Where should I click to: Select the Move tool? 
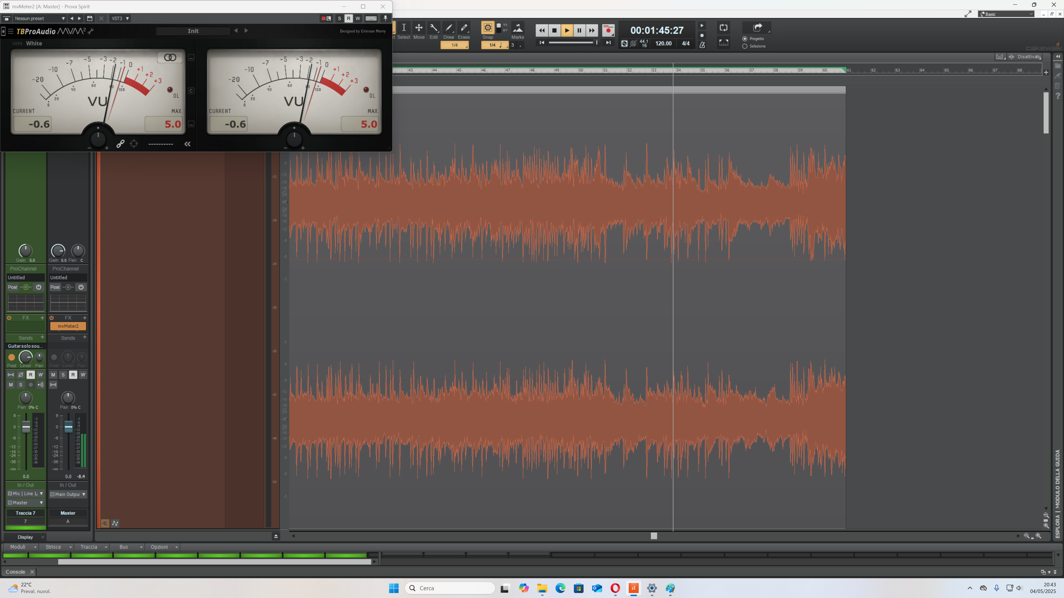point(418,31)
